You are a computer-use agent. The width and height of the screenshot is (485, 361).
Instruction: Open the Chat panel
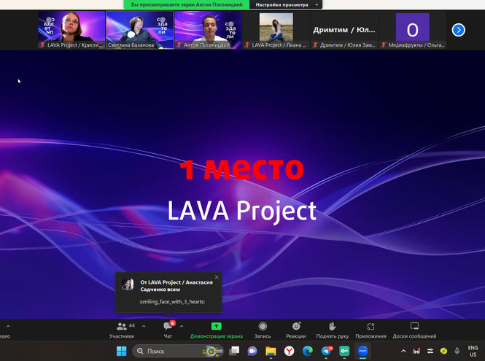pyautogui.click(x=168, y=329)
